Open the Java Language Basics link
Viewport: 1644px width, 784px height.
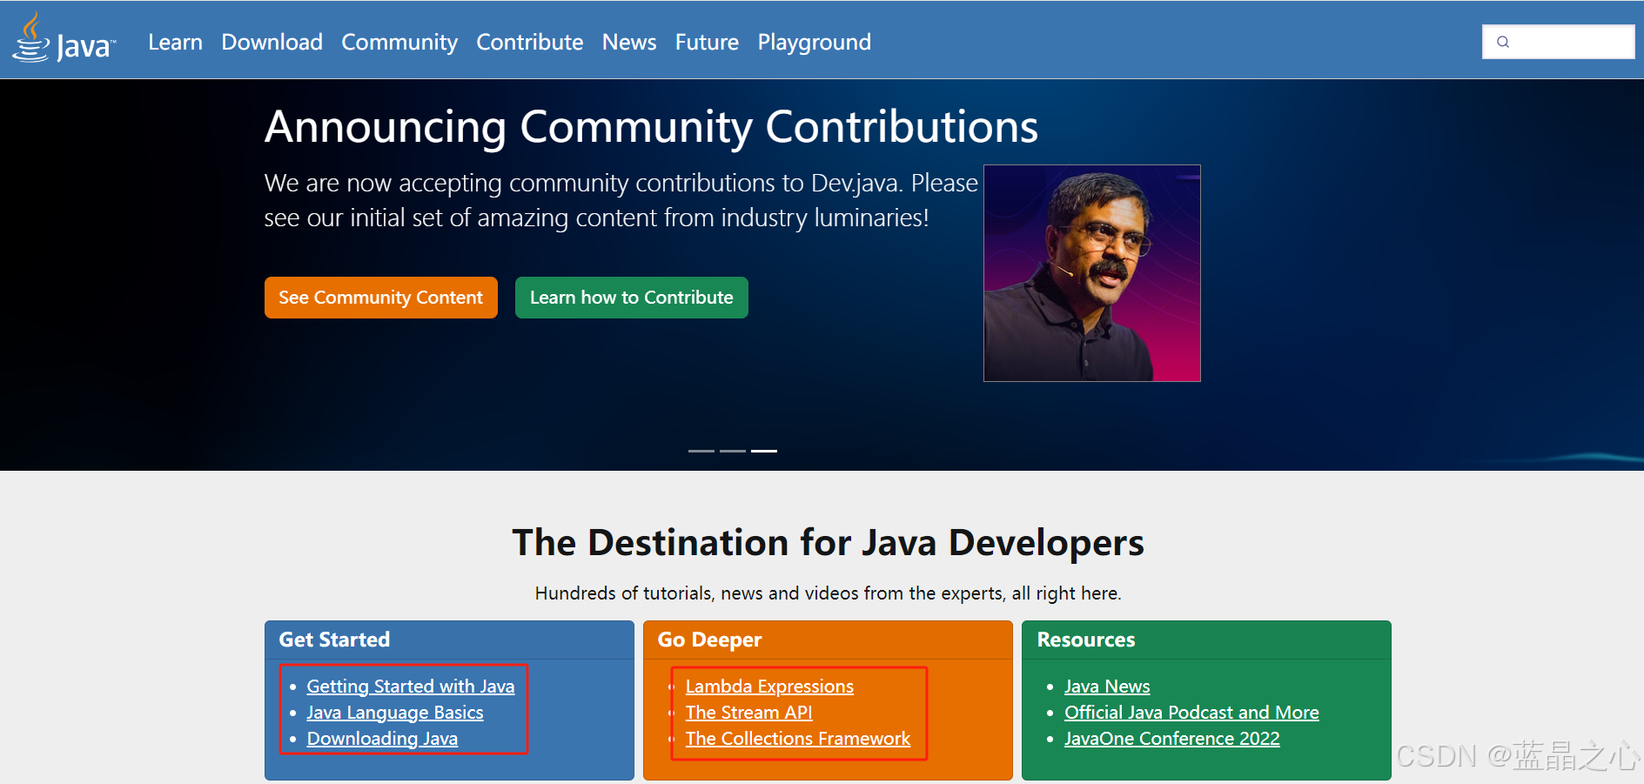pyautogui.click(x=395, y=713)
